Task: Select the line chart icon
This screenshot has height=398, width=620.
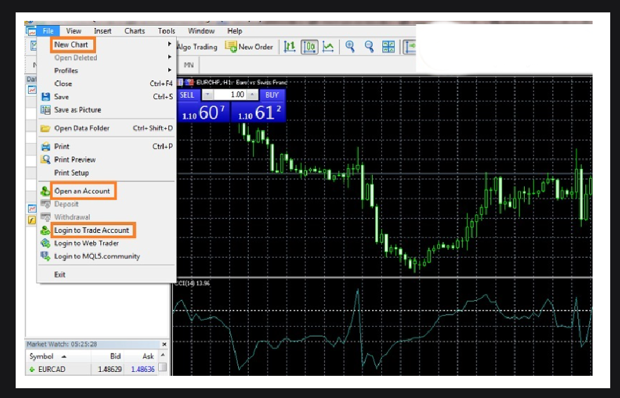Action: click(328, 46)
